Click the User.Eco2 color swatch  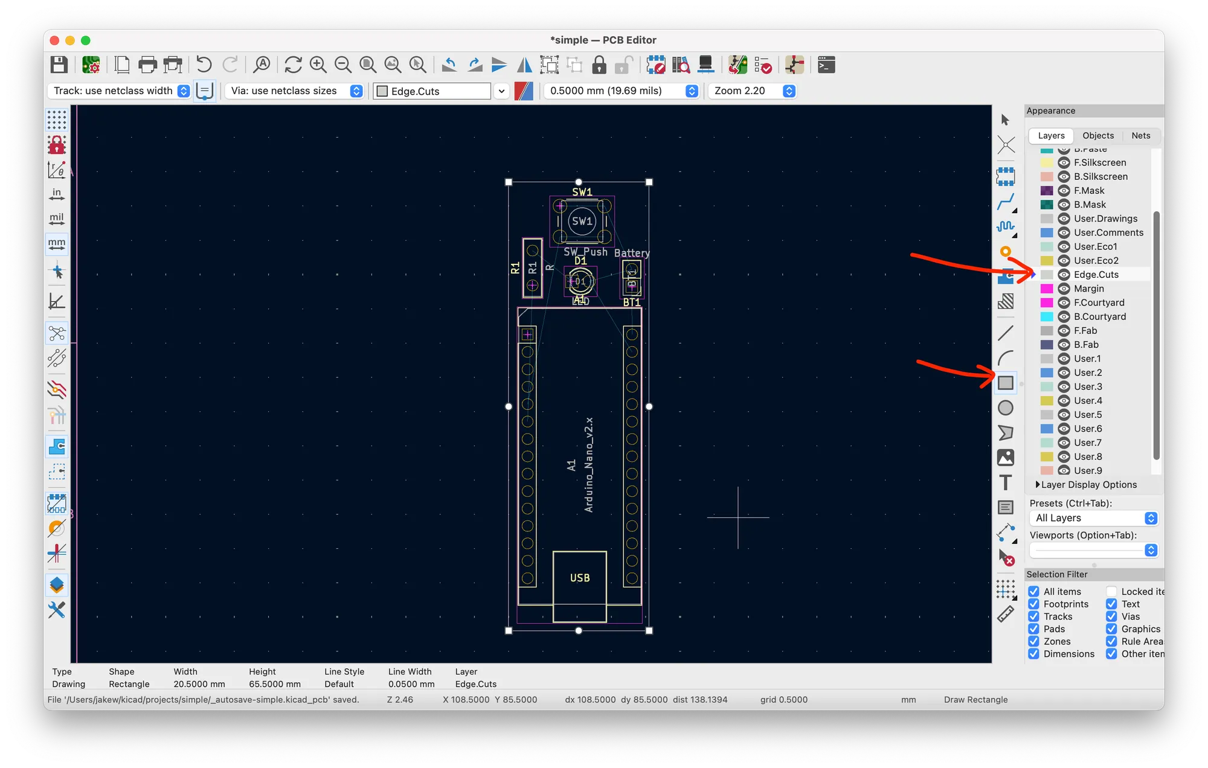pyautogui.click(x=1047, y=261)
